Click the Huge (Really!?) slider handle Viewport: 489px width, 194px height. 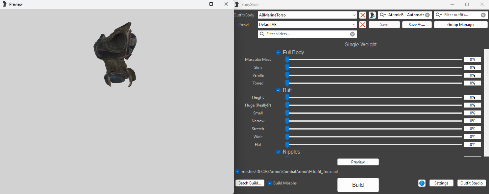point(287,105)
